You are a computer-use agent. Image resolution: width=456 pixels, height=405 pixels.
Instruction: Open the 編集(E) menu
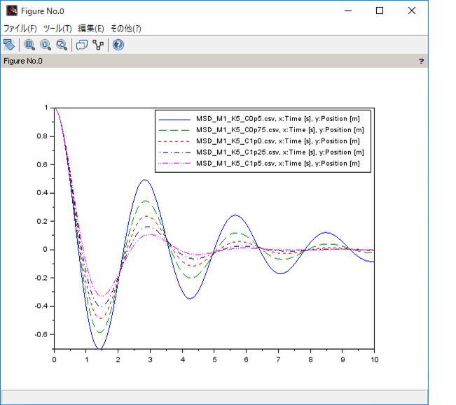coord(91,29)
